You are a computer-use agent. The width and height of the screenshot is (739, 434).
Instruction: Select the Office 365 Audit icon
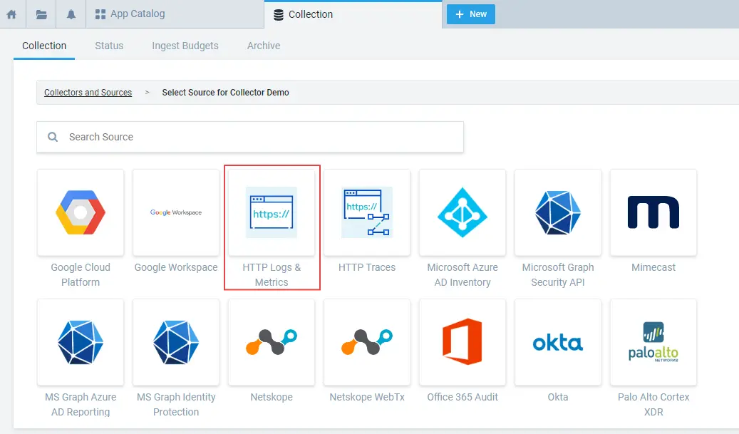click(462, 342)
